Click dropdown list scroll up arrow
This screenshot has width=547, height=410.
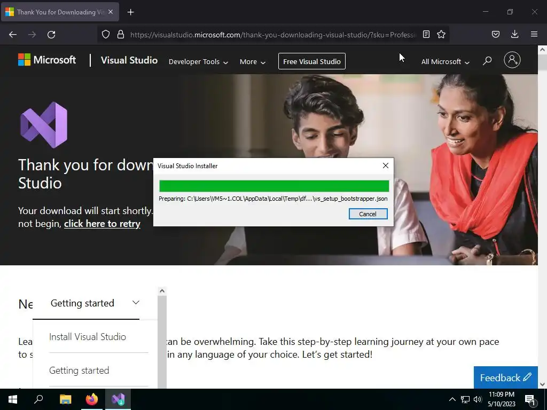[162, 291]
